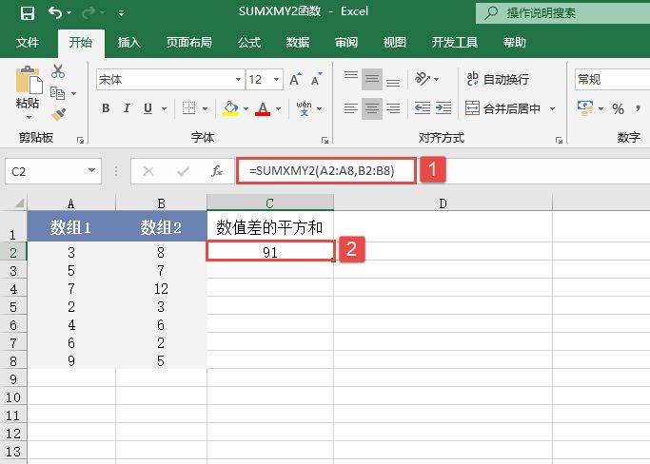Open the 合并后居中 dropdown arrow
This screenshot has width=650, height=464.
tap(552, 109)
